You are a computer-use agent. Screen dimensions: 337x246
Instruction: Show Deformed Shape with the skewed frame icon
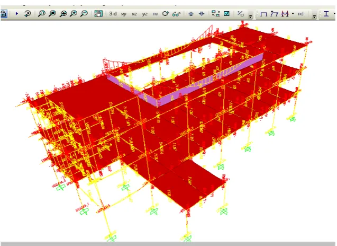(274, 14)
